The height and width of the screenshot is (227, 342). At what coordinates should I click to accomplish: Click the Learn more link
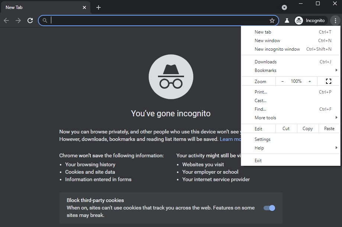230,139
